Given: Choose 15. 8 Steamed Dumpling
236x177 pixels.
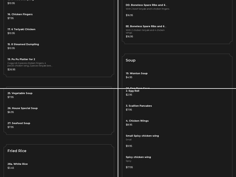Looking at the screenshot, I should 23,45.
